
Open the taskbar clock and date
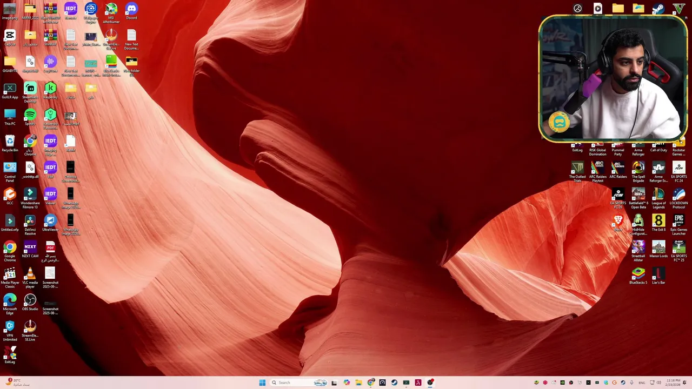[x=673, y=383]
